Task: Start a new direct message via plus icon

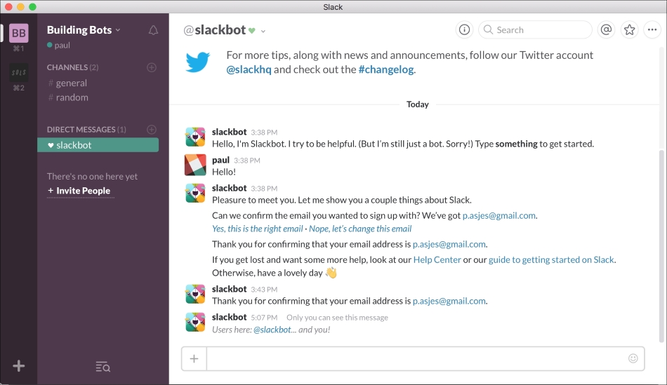Action: pos(152,130)
